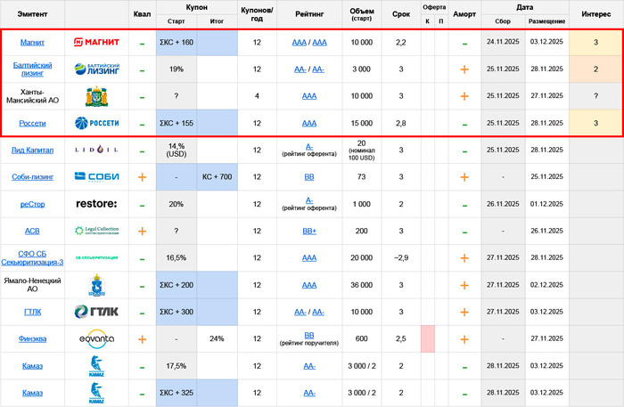This screenshot has width=624, height=407.
Task: Select the Рейтинг column header
Action: click(309, 13)
